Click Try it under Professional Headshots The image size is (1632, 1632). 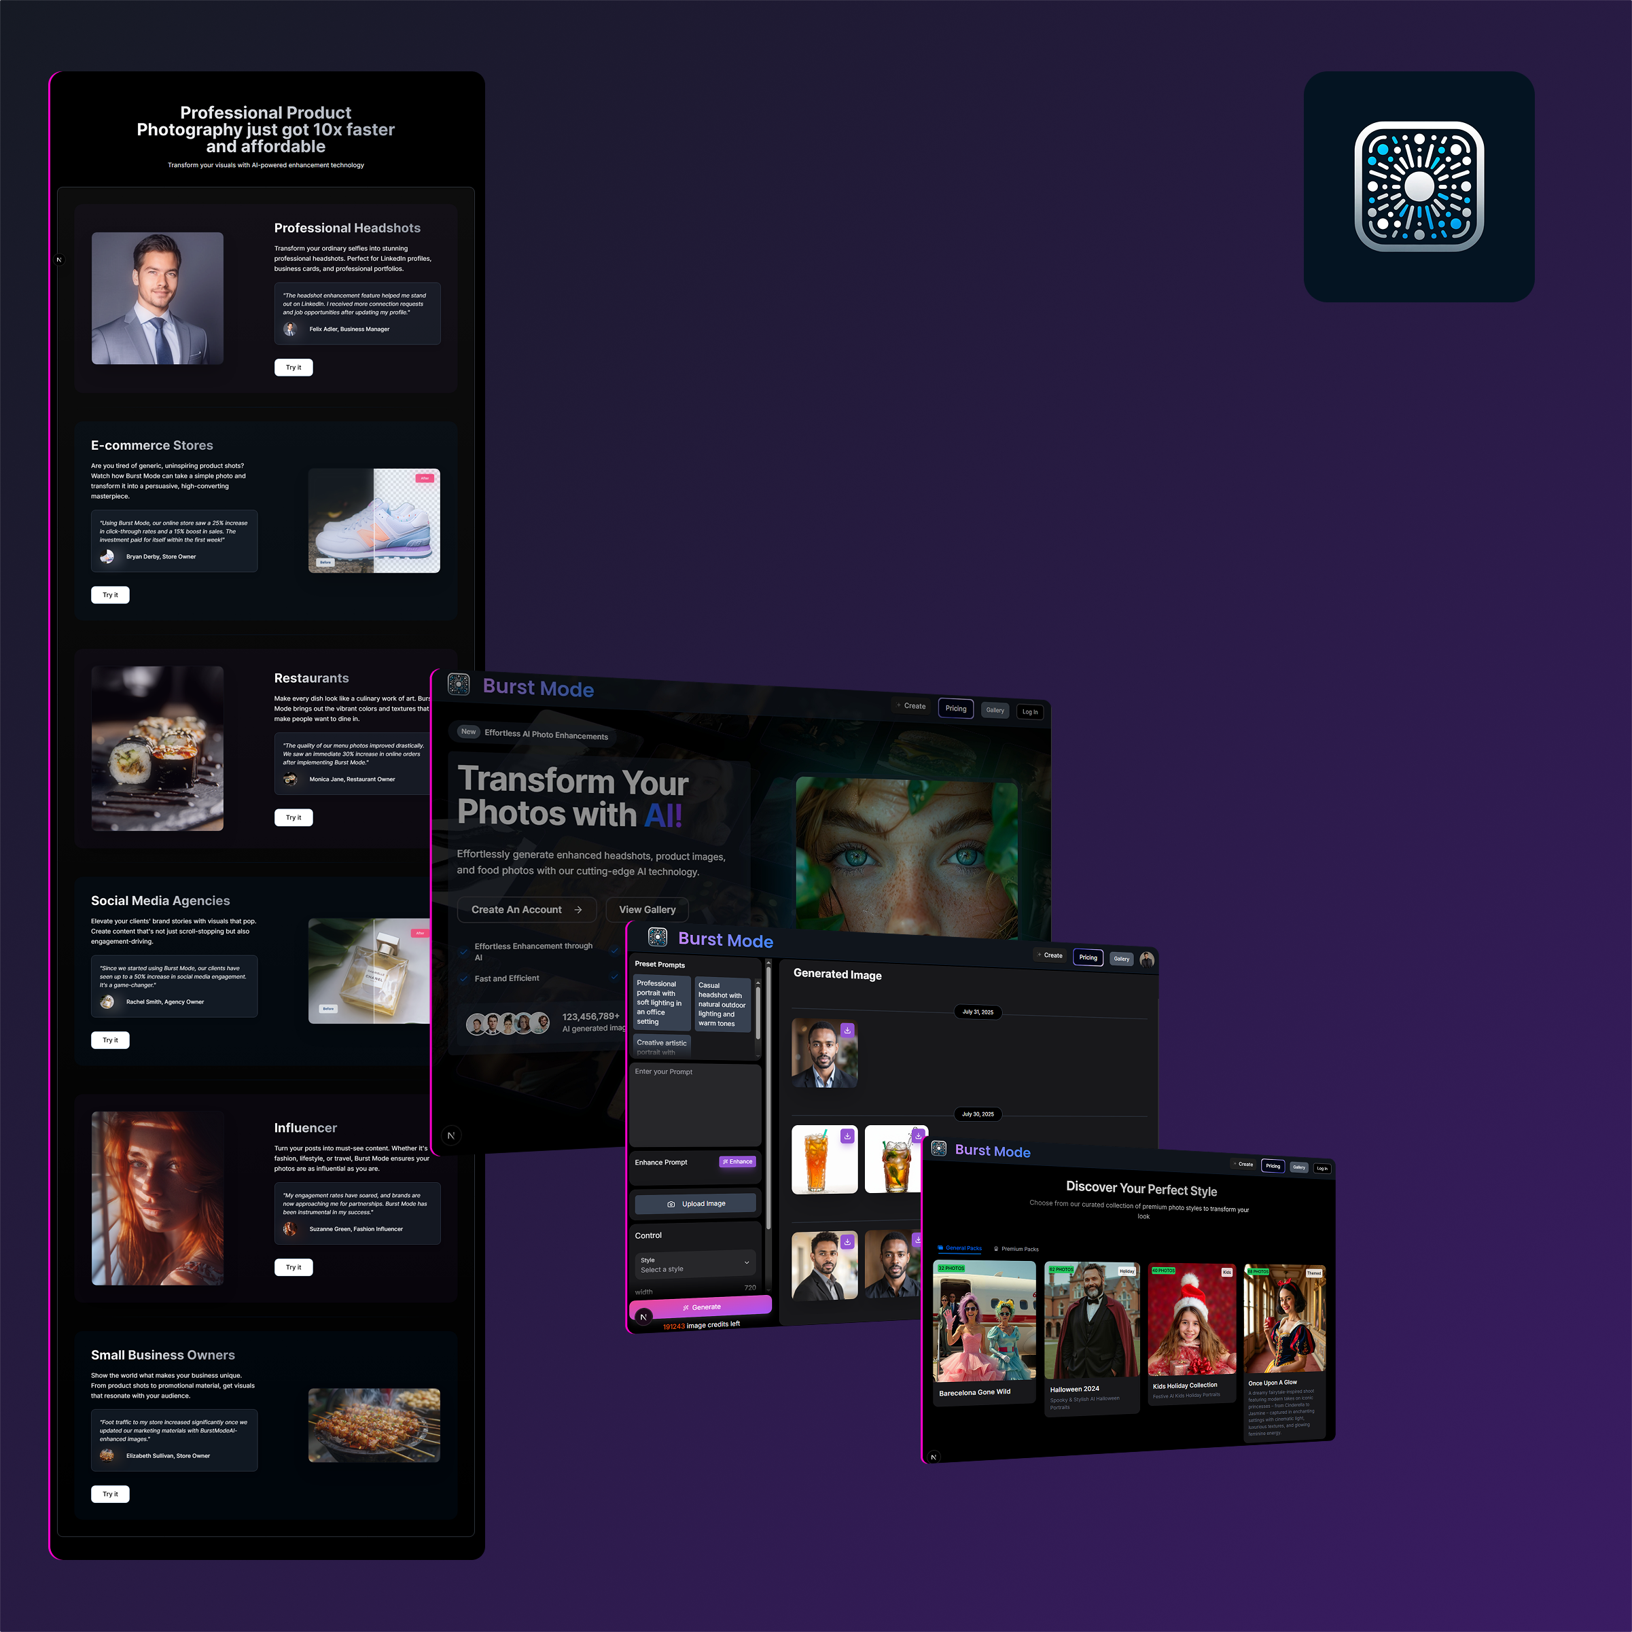[x=293, y=368]
